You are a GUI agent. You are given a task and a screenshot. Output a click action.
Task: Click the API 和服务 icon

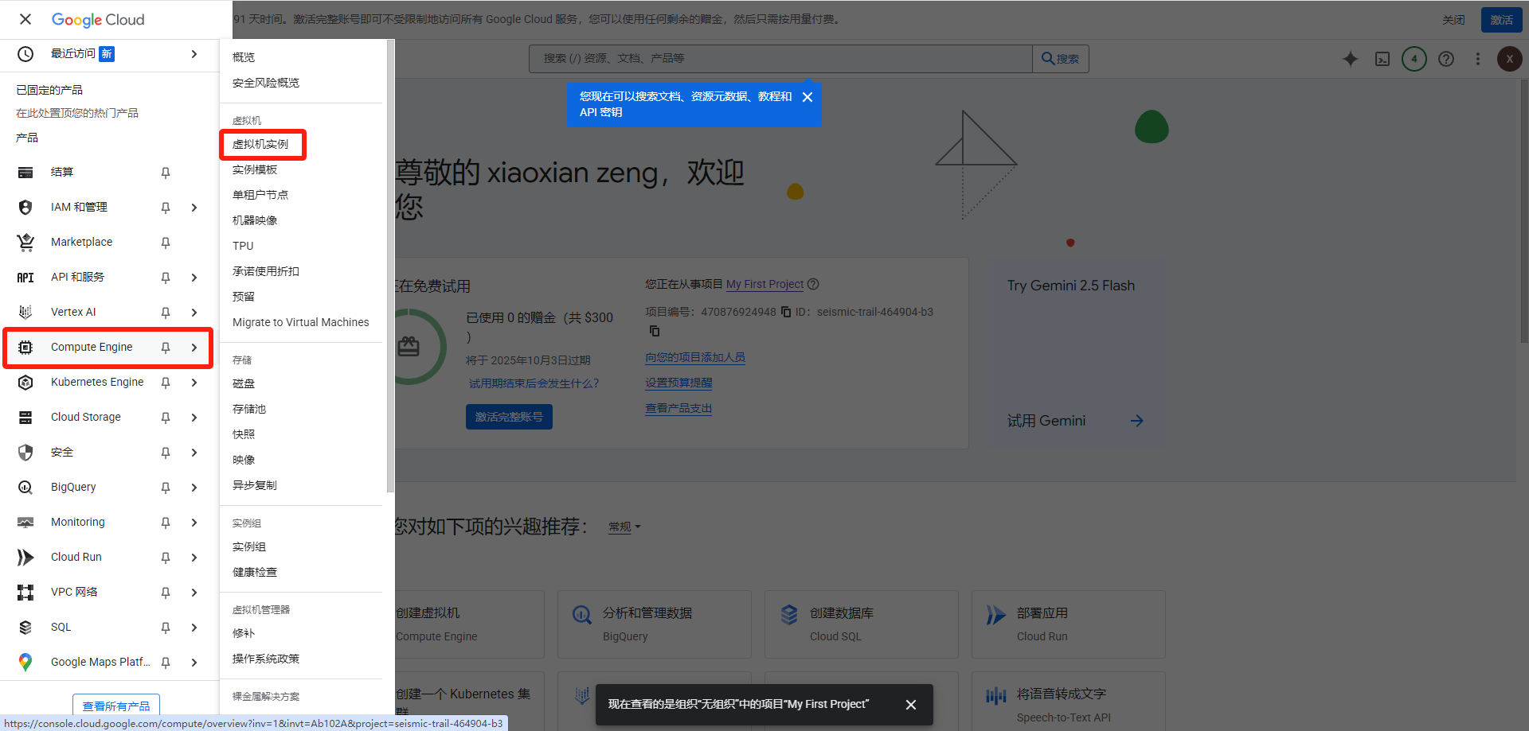[25, 278]
